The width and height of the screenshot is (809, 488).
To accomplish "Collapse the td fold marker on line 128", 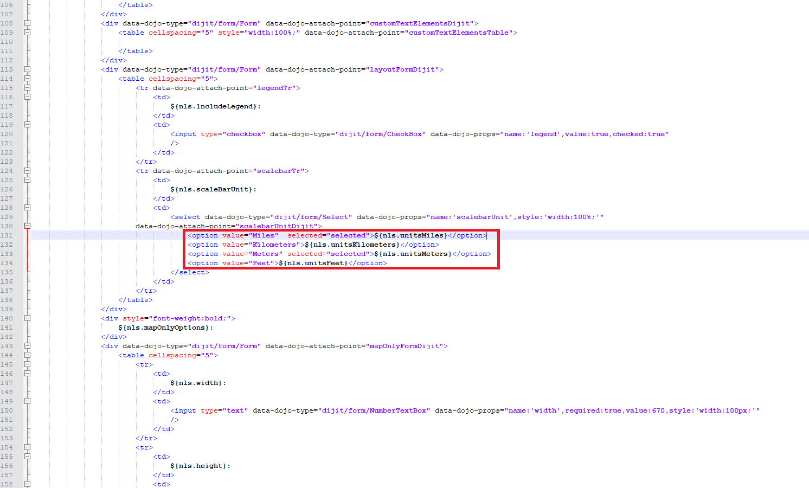I will point(27,208).
